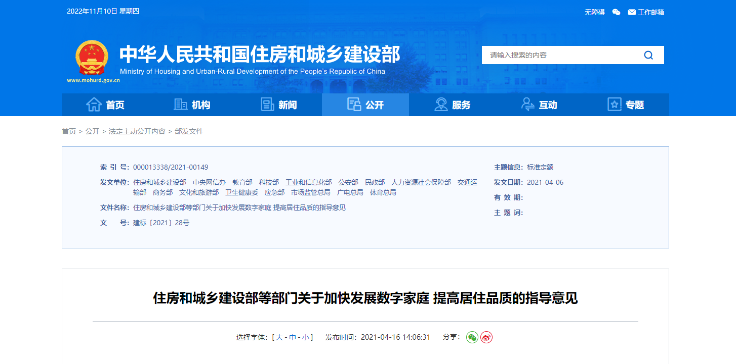Click issuing unit 市场监管总局
Screen dimensions: 736x364
tap(311, 192)
